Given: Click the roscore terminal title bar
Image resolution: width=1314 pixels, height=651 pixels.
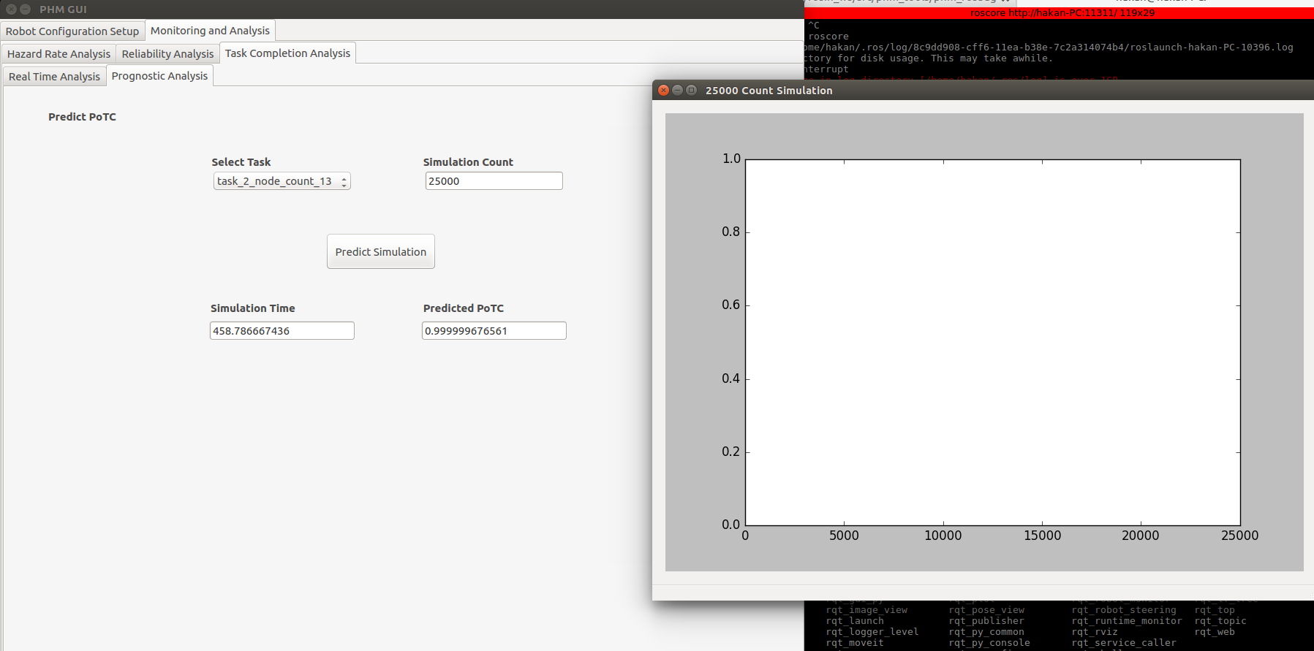Looking at the screenshot, I should [1059, 13].
